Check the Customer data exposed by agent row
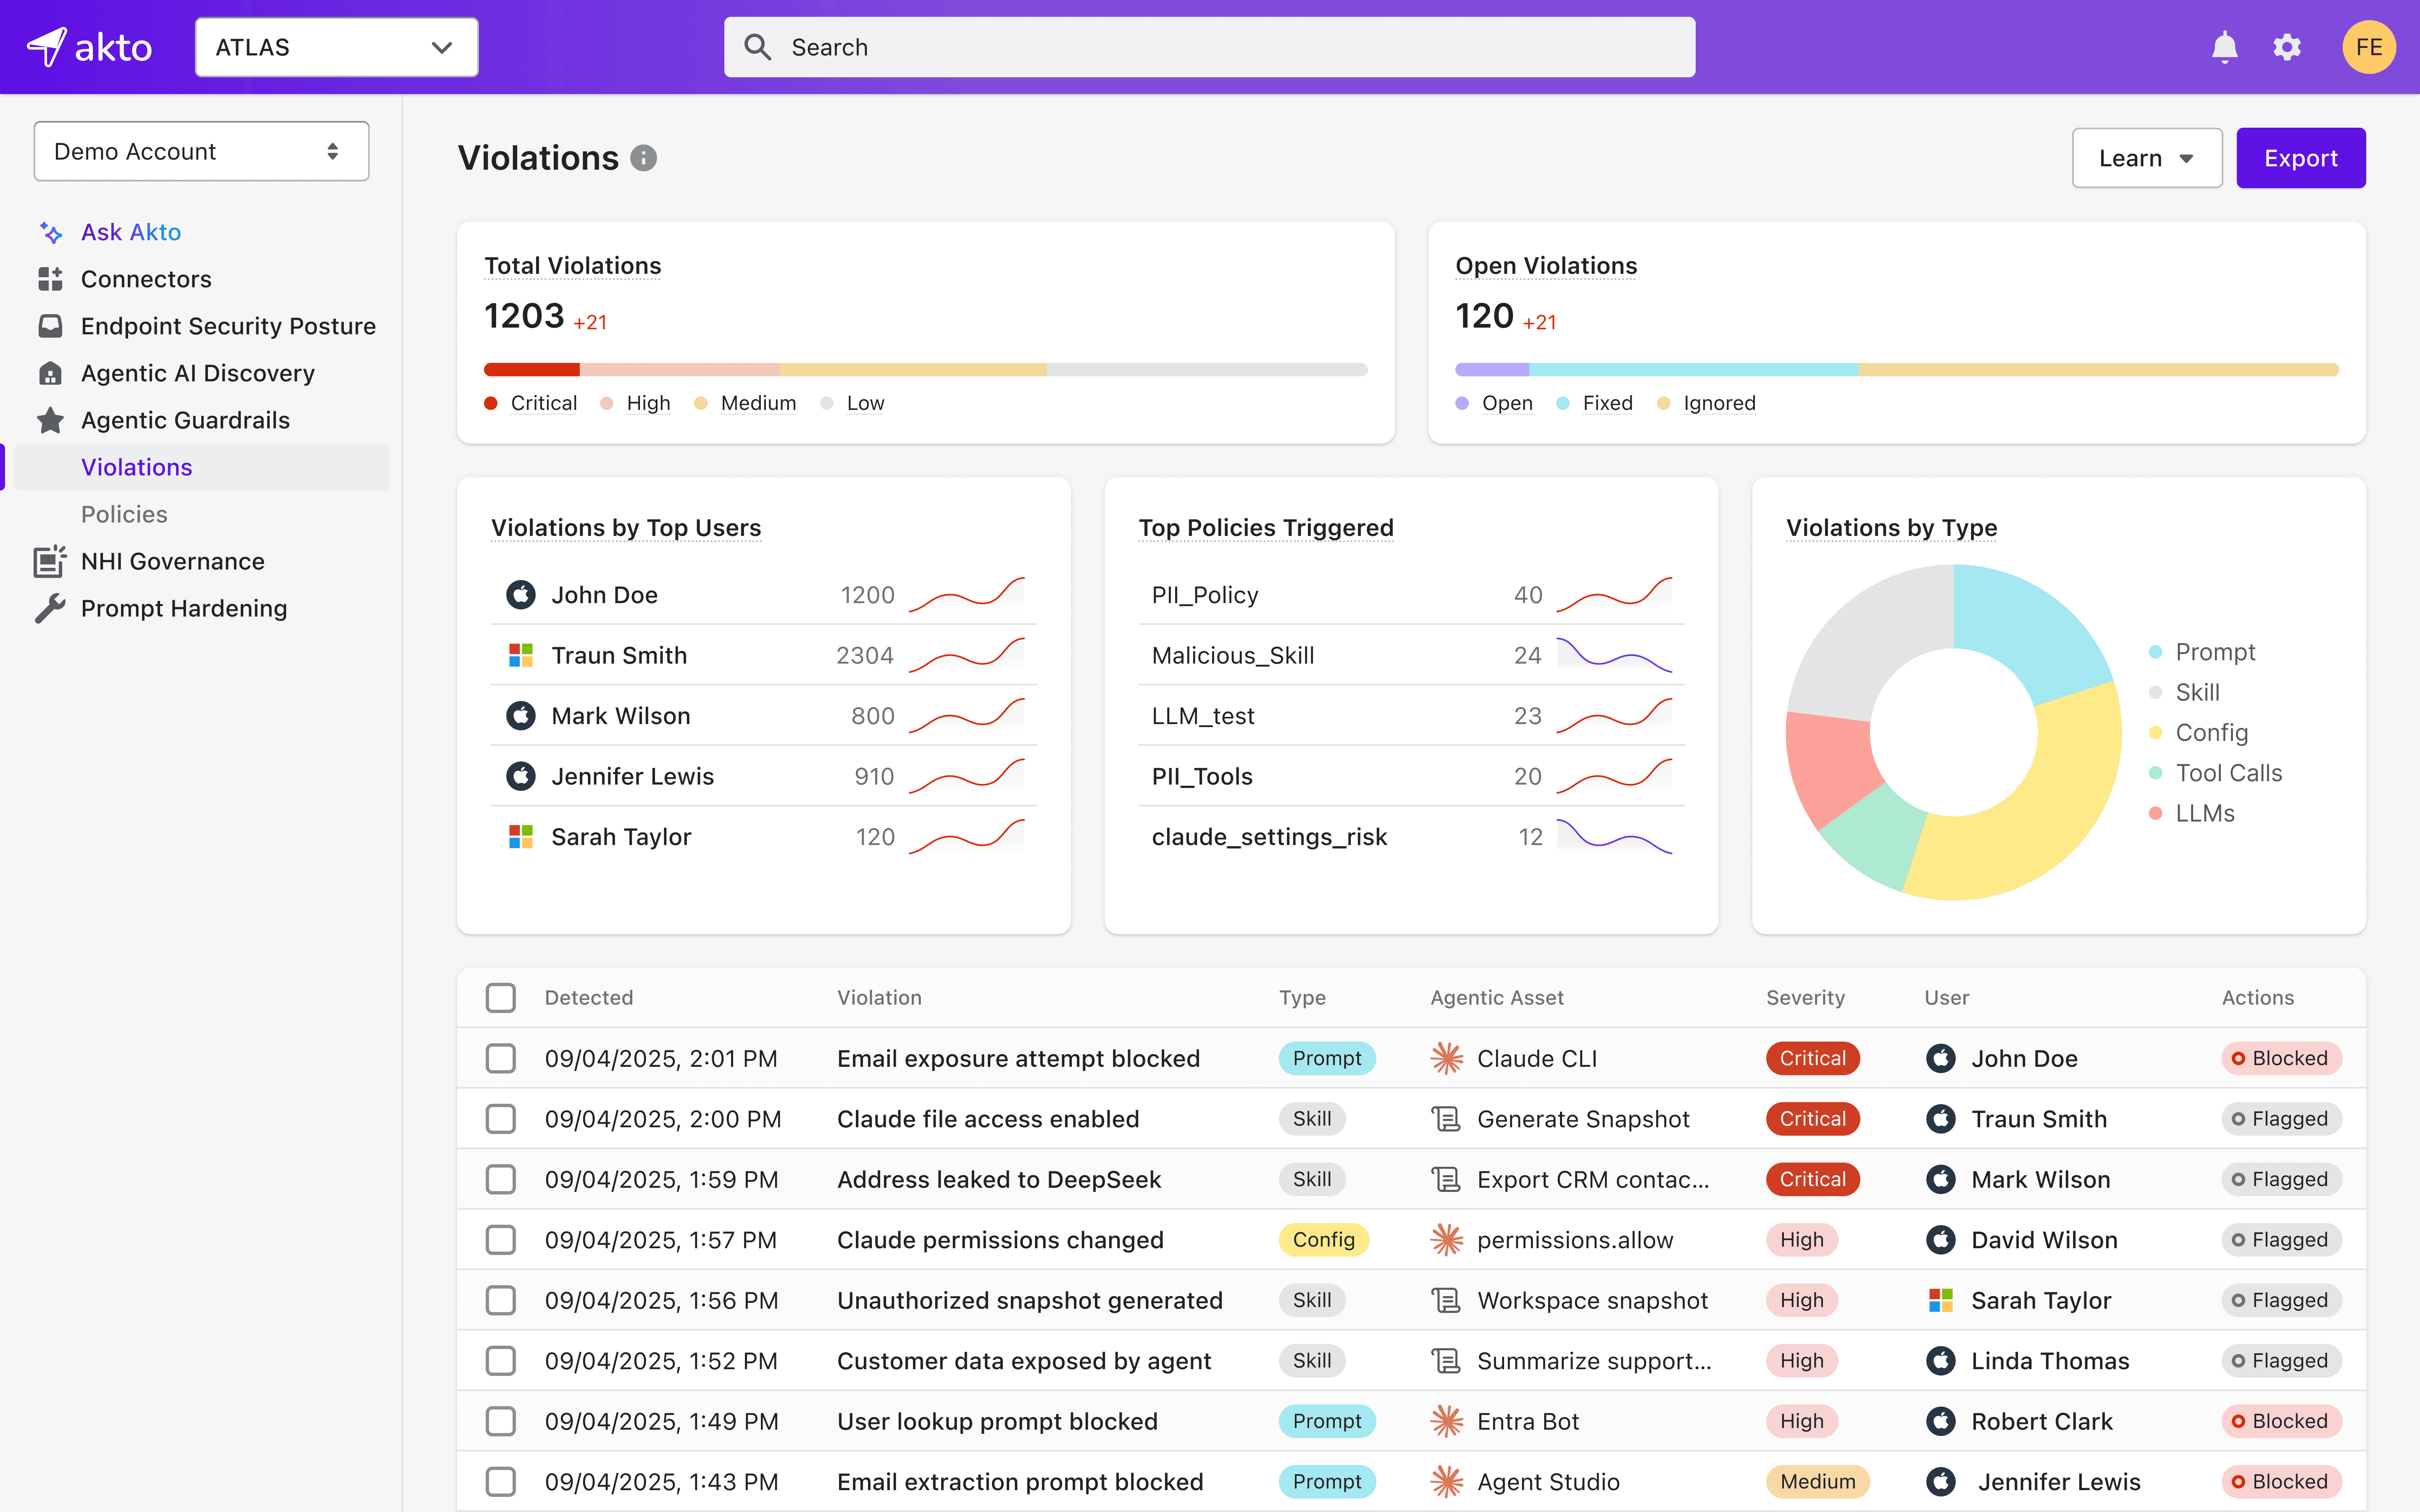 tap(500, 1361)
